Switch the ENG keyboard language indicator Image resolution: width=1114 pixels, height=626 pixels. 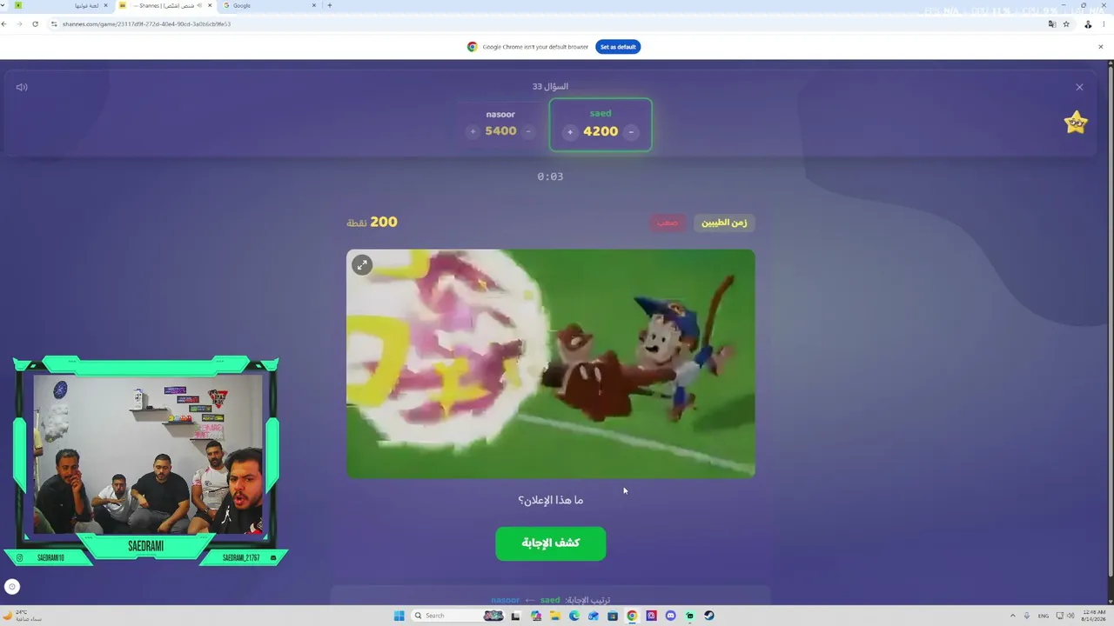tap(1044, 616)
